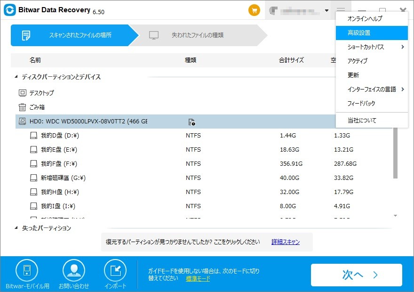414x292 pixels.
Task: Select the 我的F盘 (F:) partition row
Action: pos(59,164)
